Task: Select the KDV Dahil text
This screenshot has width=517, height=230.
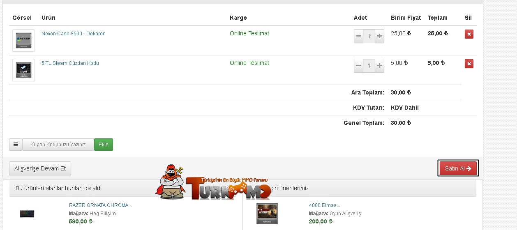Action: 405,108
